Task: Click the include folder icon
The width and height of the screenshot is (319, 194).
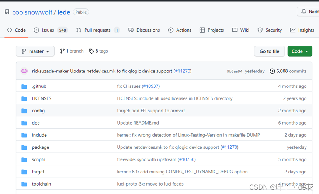Action: coord(24,135)
